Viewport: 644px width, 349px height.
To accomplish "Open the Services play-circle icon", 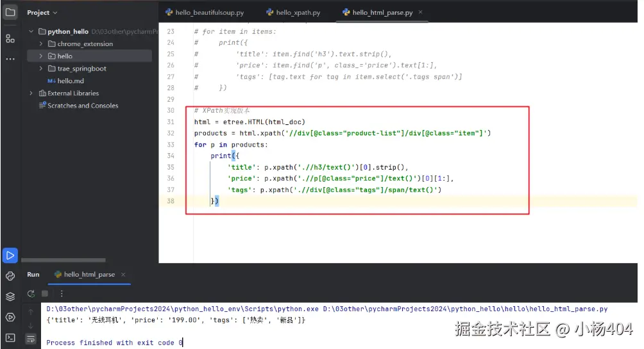I will pos(10,317).
